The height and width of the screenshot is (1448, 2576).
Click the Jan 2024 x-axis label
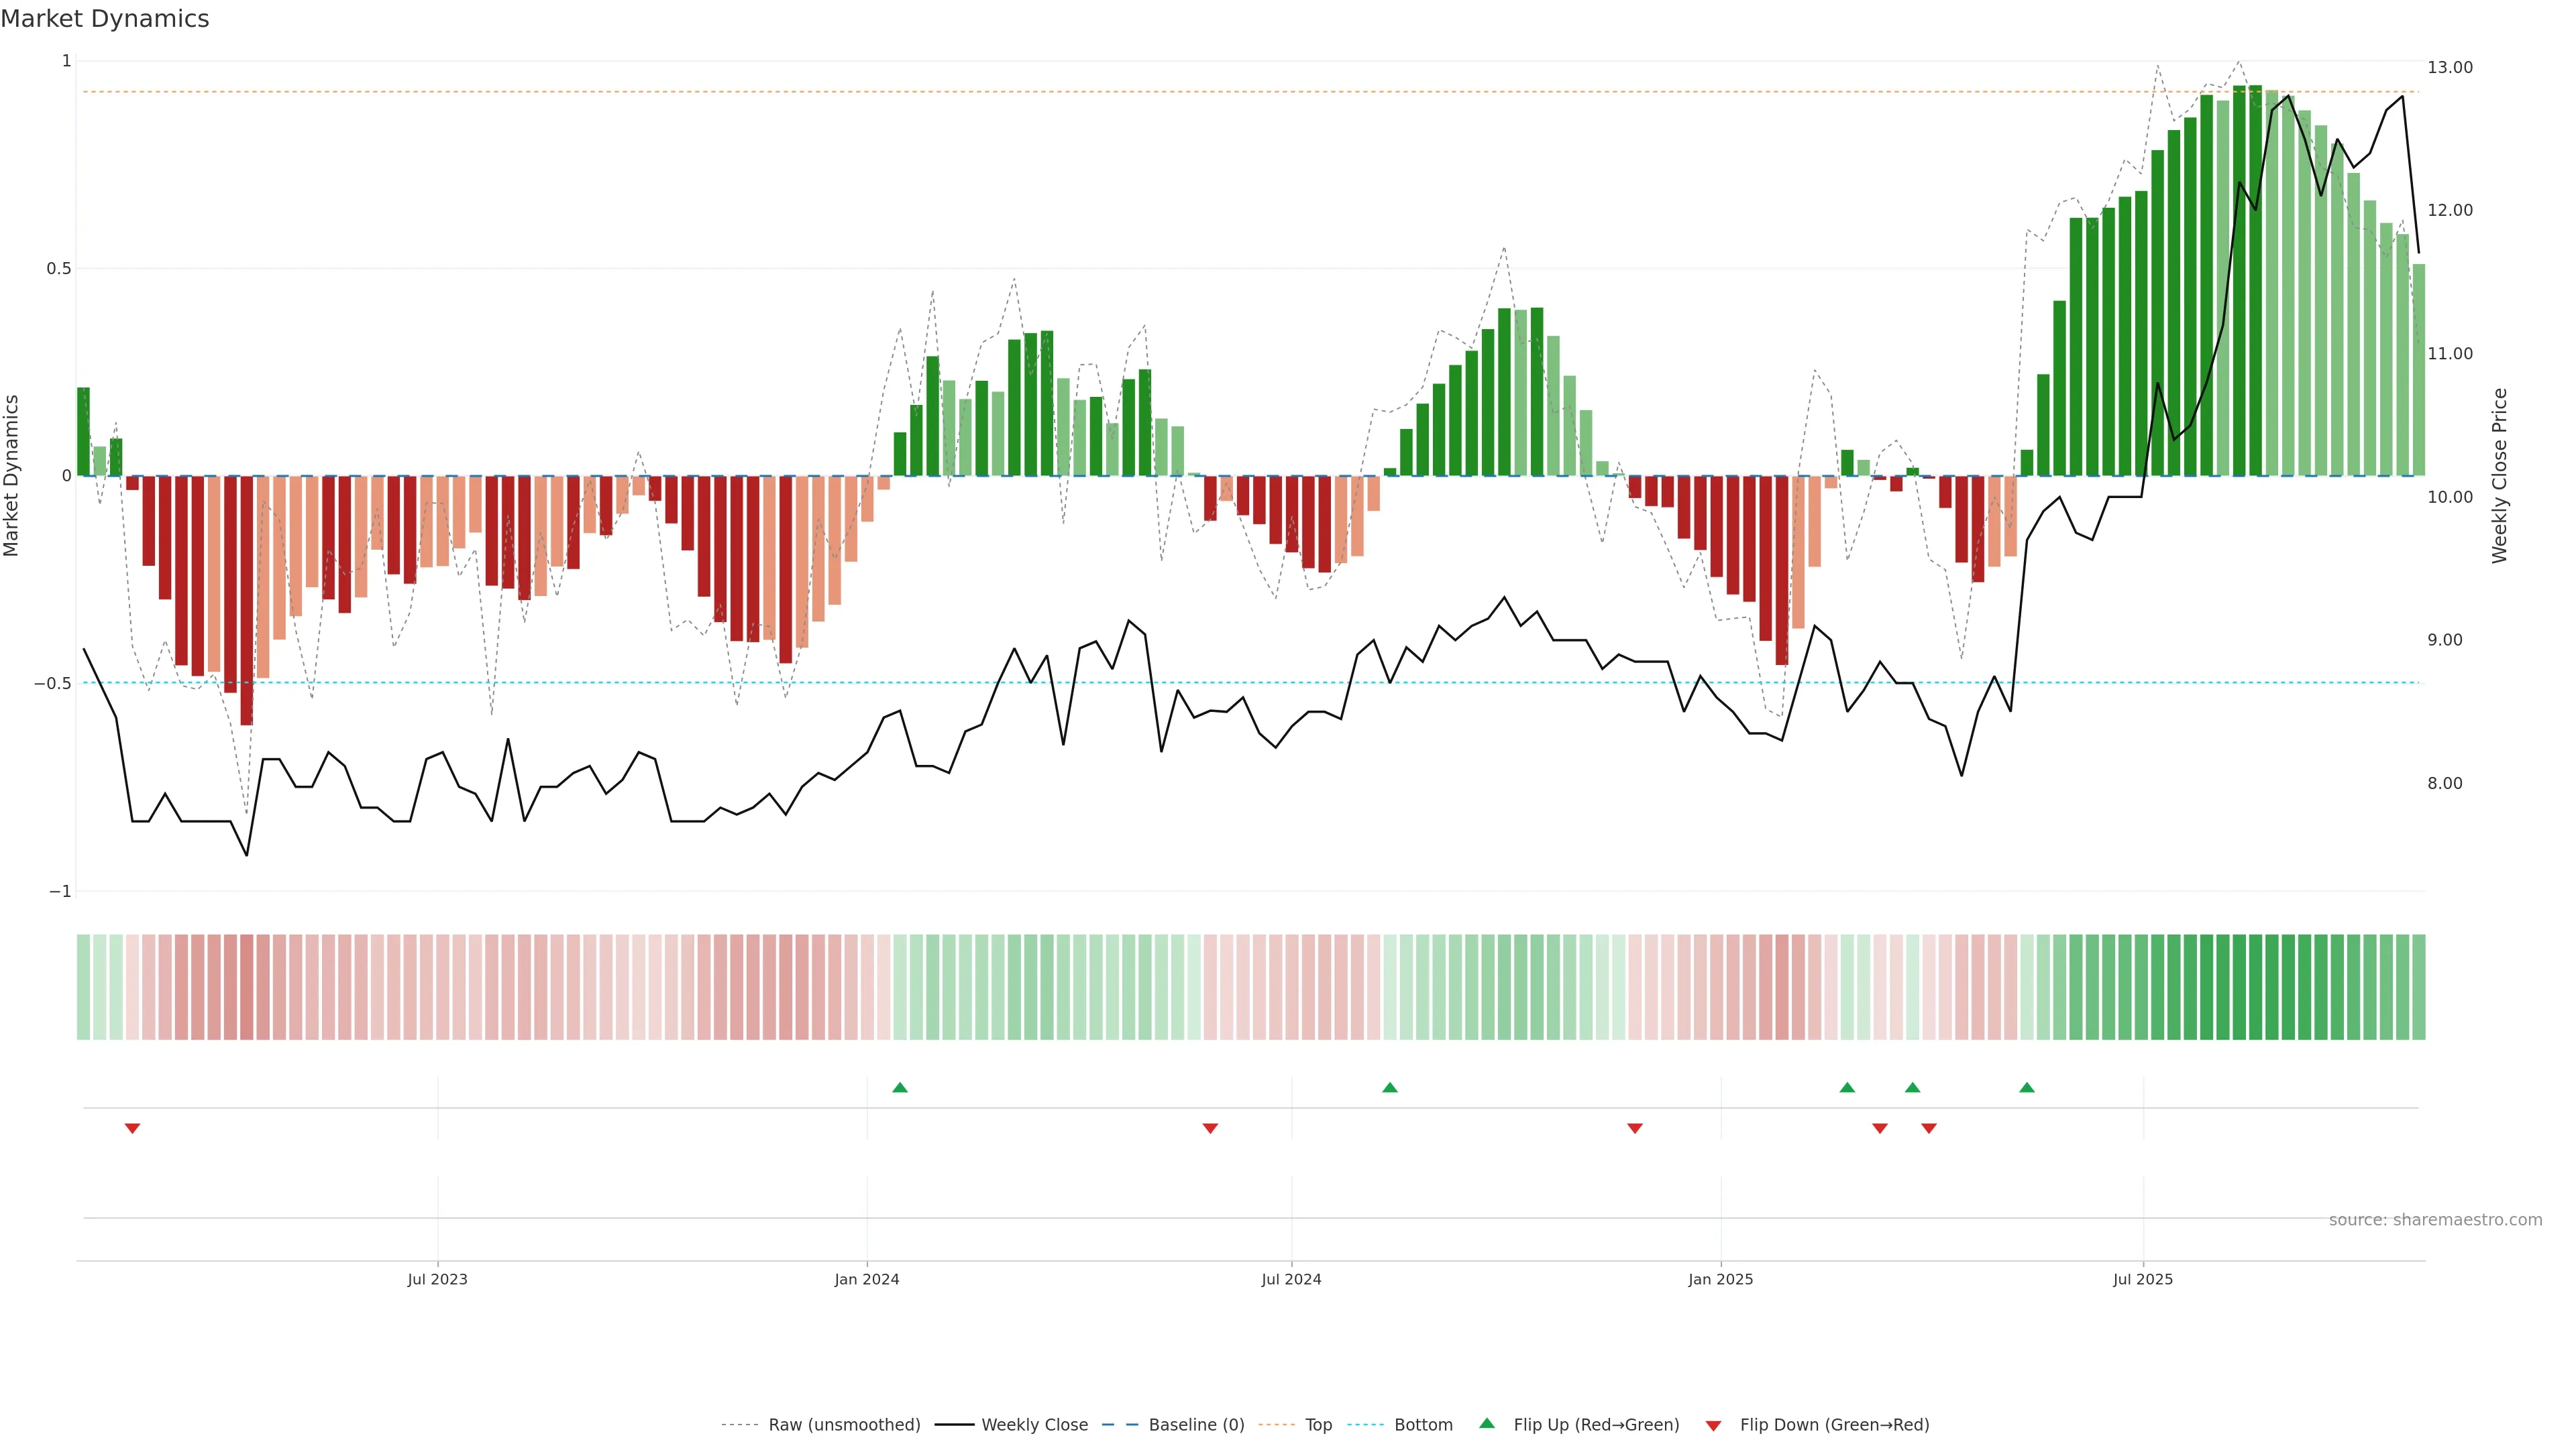(x=867, y=1279)
